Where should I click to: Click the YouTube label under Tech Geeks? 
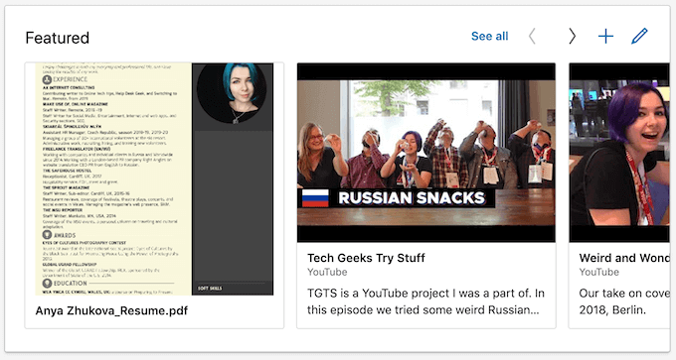(327, 272)
